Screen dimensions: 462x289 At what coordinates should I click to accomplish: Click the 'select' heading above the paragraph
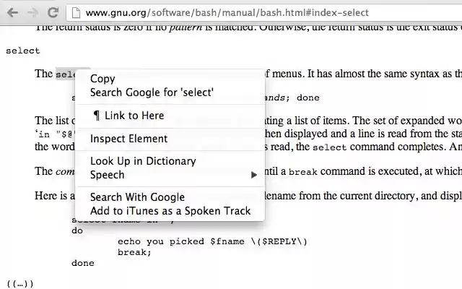point(22,51)
